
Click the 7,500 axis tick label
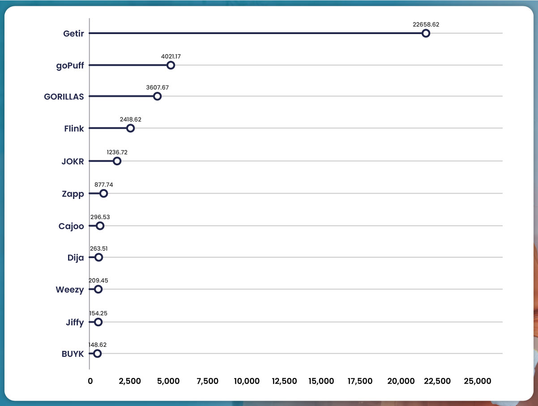click(x=207, y=381)
